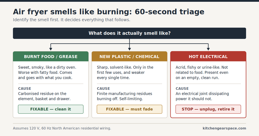Viewport: 259px width, 136px height.
Task: Select the 'What does it actually smell like?' banner
Action: coord(129,33)
